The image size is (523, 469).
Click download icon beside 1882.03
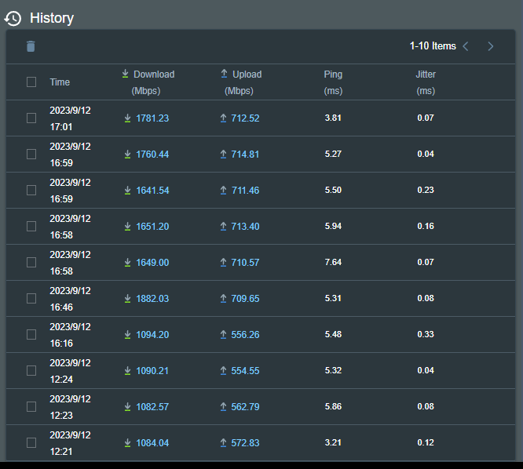[x=127, y=299]
